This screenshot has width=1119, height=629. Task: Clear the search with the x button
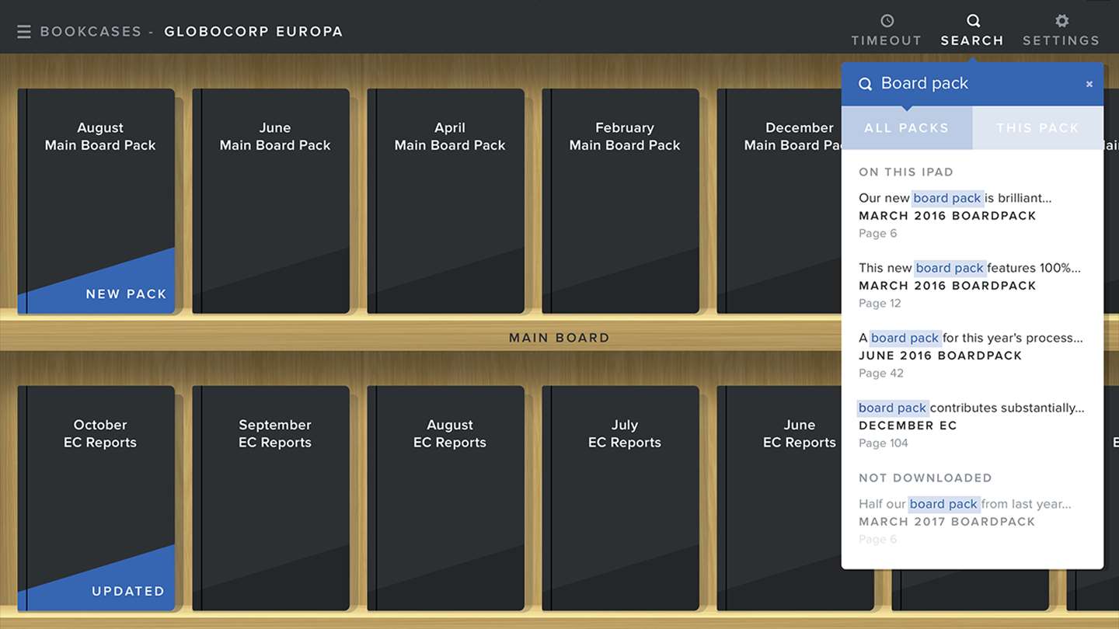1089,84
